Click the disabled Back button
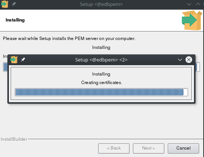This screenshot has height=157, width=204. (x=114, y=148)
